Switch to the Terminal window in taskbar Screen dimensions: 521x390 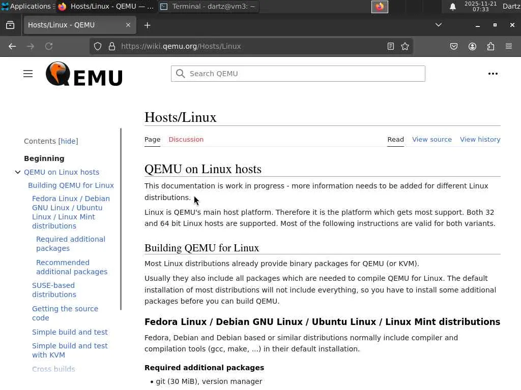coord(209,6)
